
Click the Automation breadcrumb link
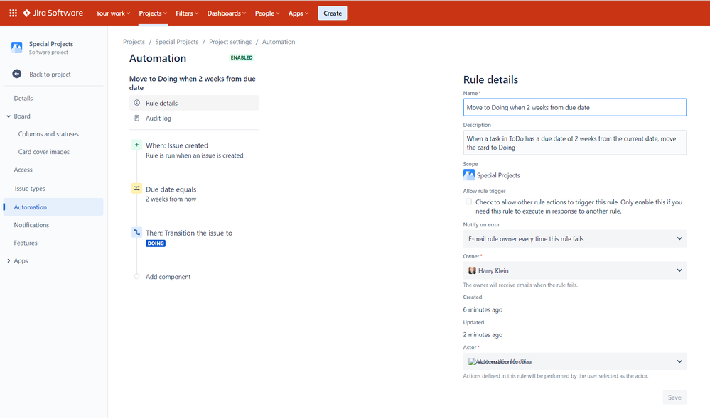(x=279, y=42)
